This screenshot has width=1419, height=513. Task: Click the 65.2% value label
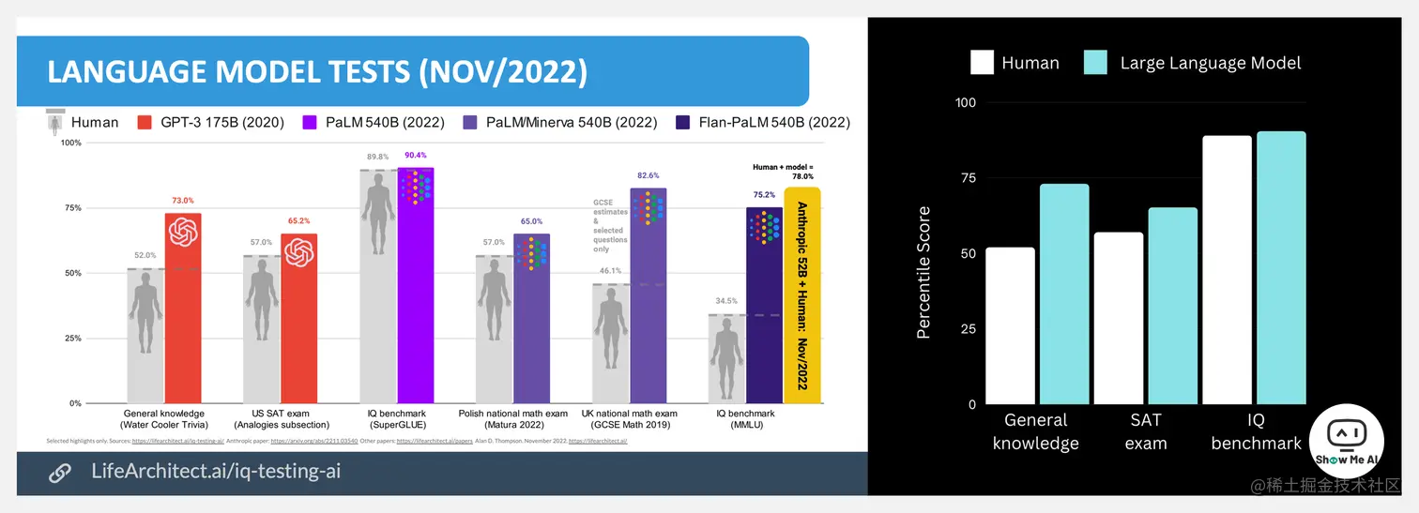[x=298, y=221]
